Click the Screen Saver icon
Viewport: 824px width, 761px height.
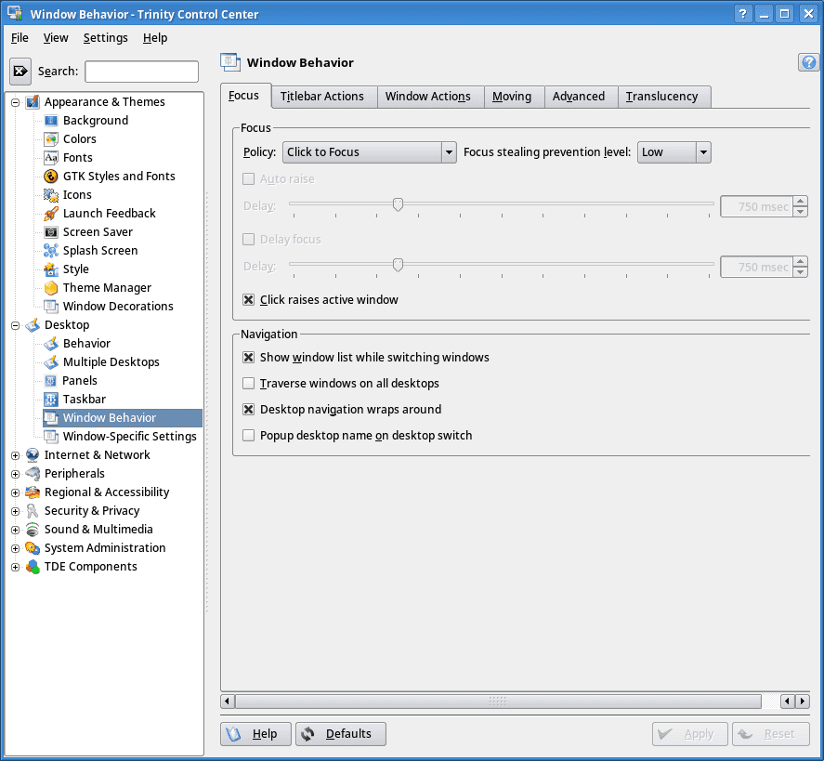coord(51,231)
